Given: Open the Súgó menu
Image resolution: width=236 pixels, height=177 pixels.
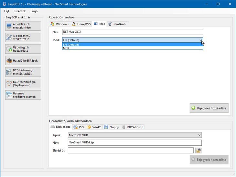Looking at the screenshot, I should [x=34, y=11].
